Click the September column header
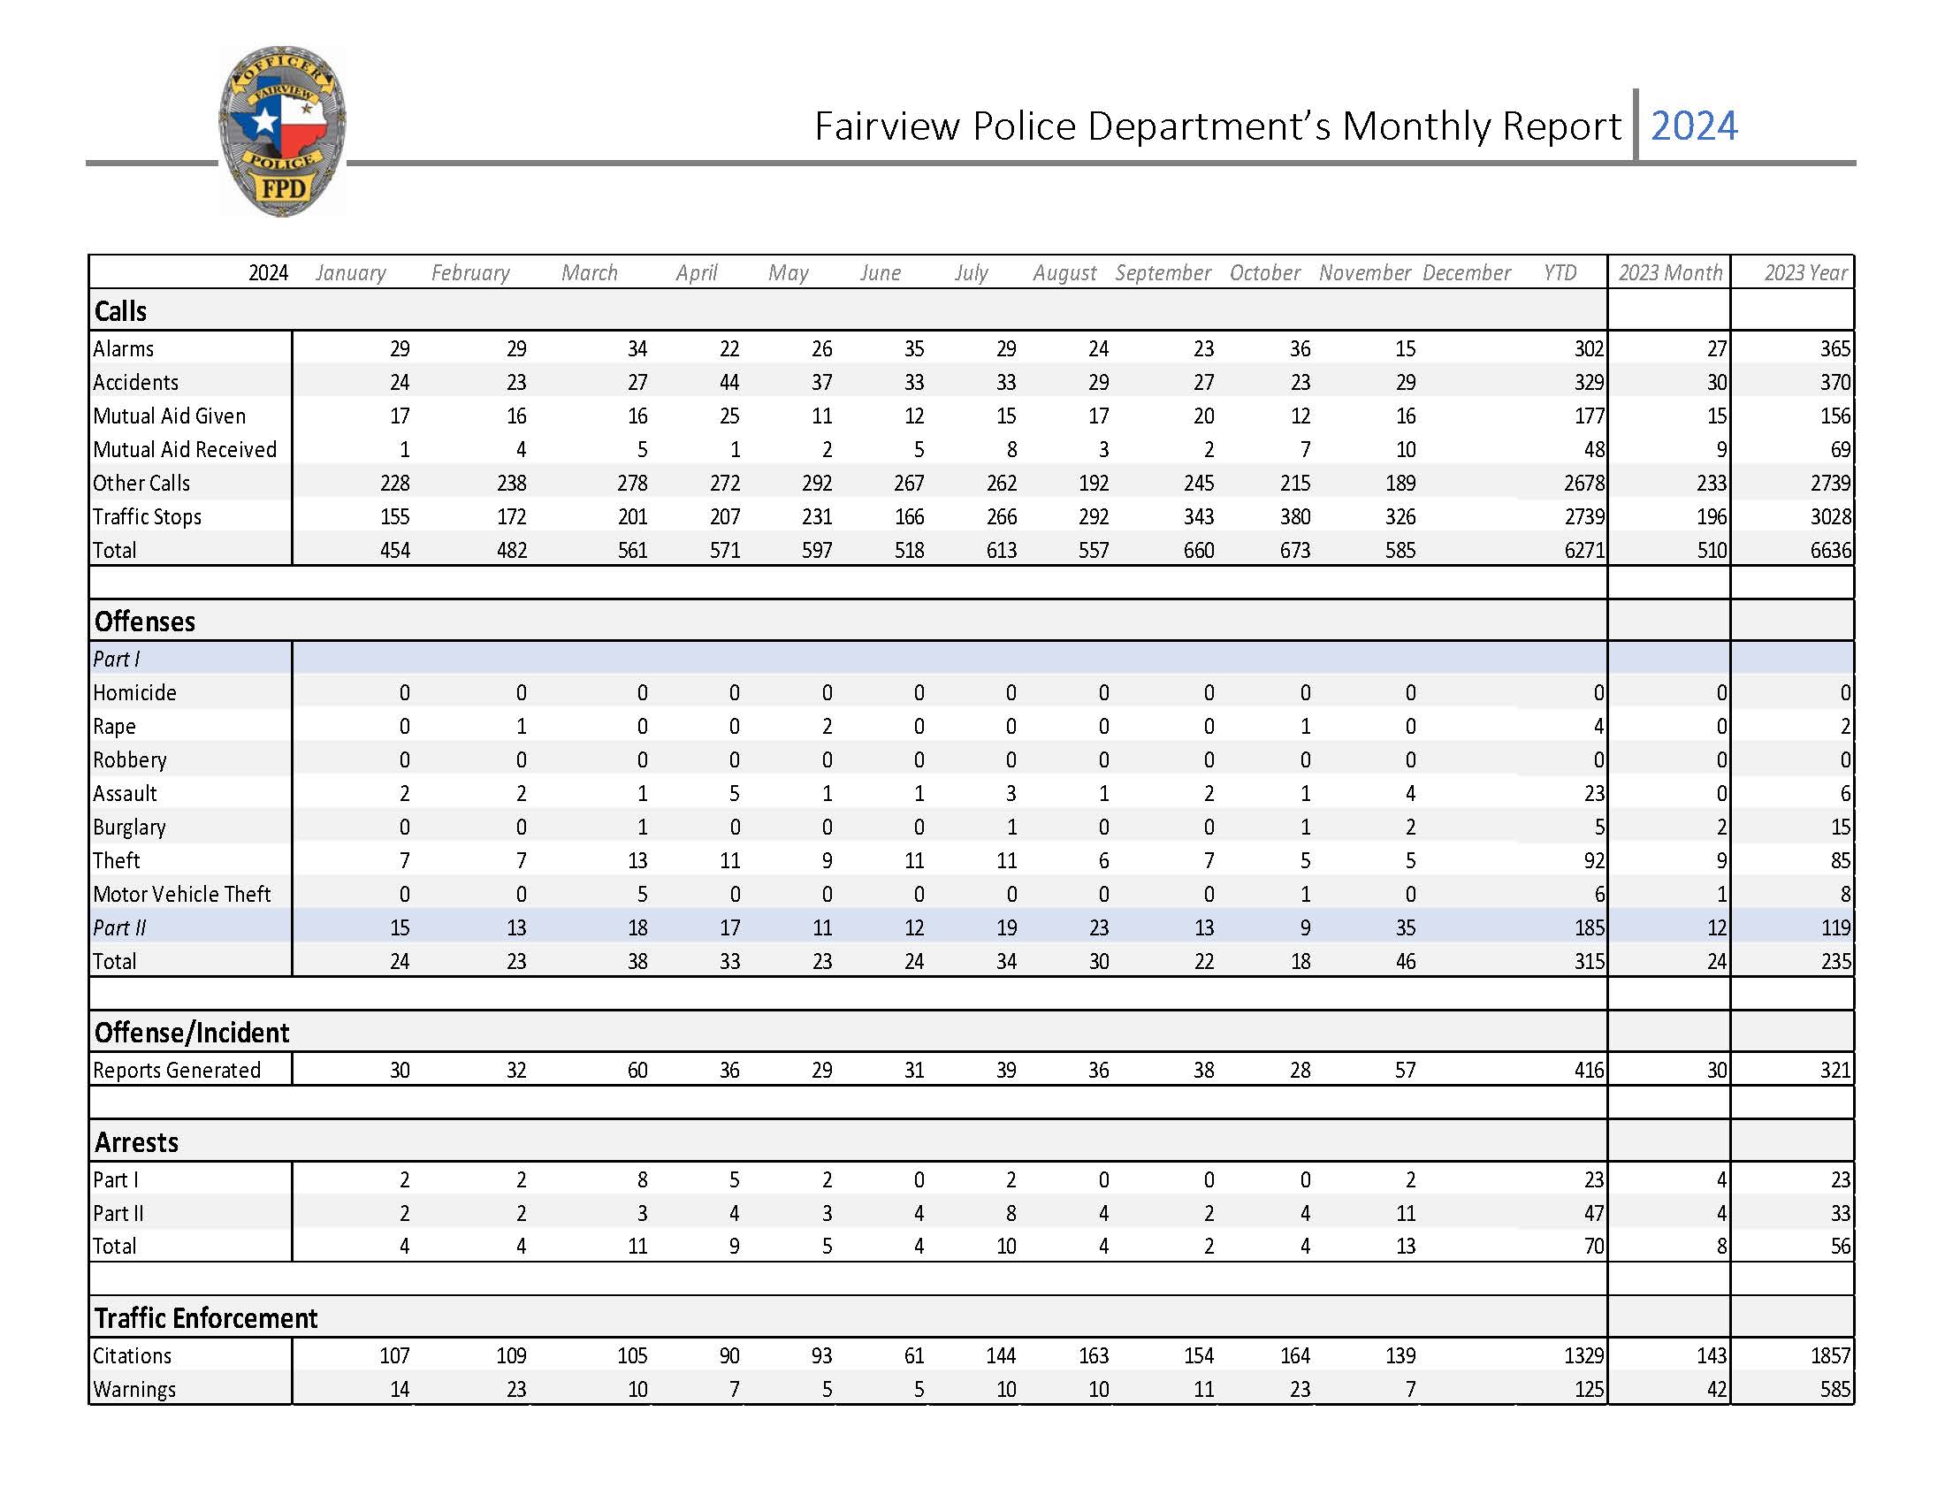 1163,272
